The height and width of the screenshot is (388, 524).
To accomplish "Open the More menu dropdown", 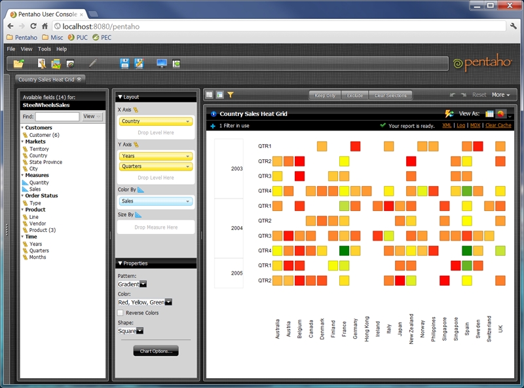I will pos(500,95).
